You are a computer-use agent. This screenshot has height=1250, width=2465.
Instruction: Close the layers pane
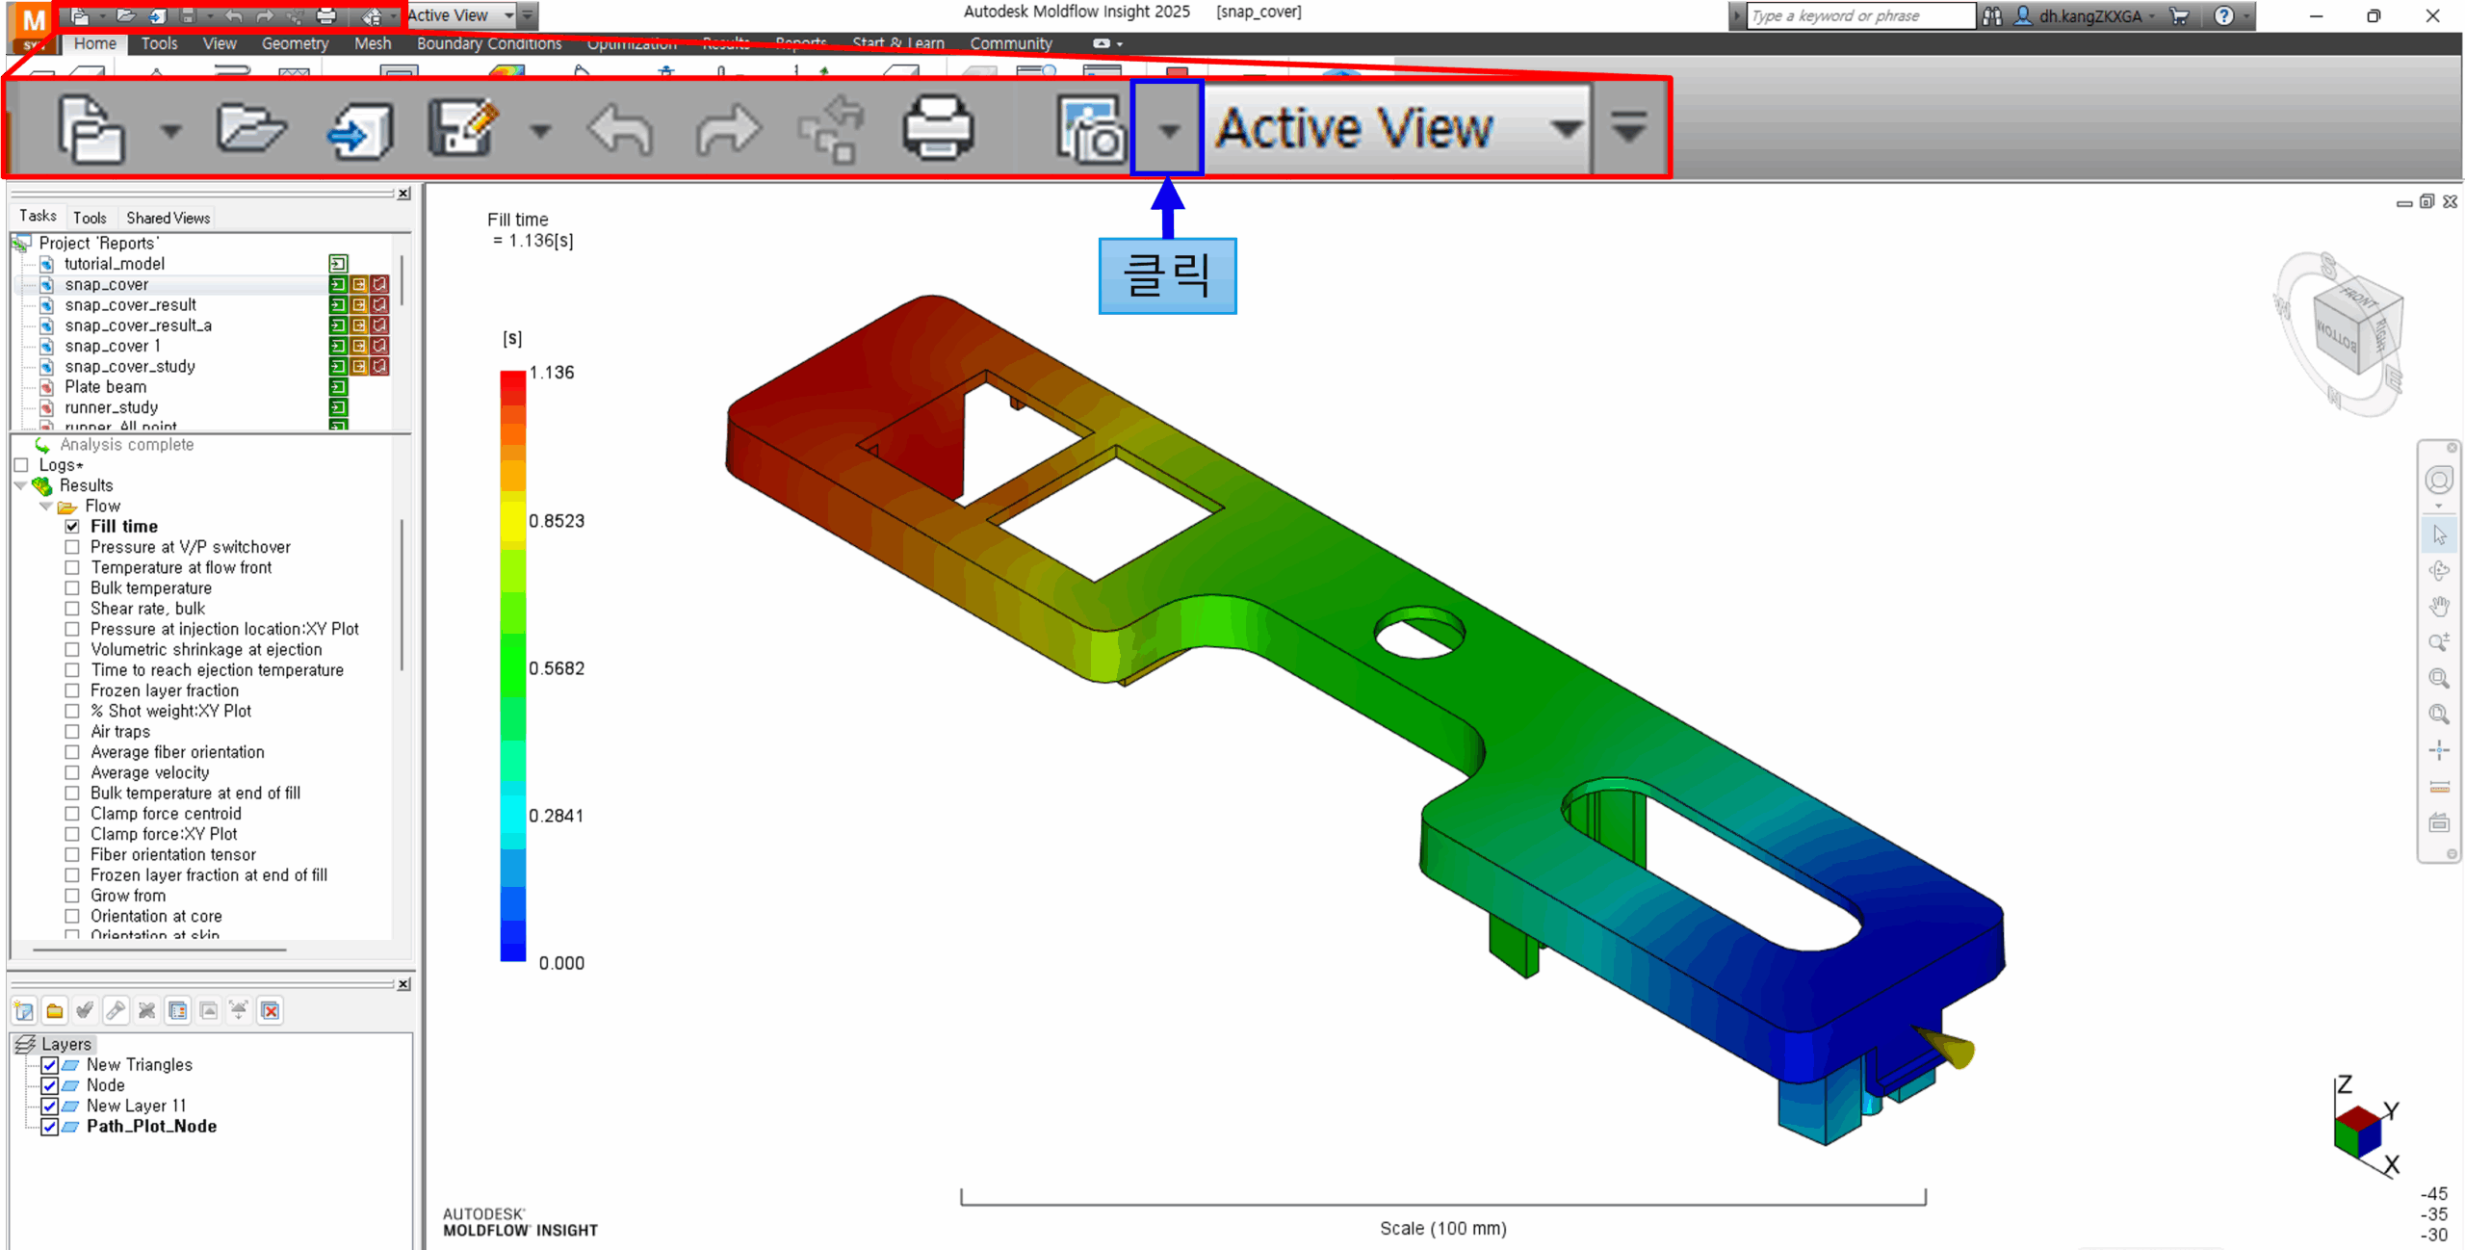tap(404, 984)
